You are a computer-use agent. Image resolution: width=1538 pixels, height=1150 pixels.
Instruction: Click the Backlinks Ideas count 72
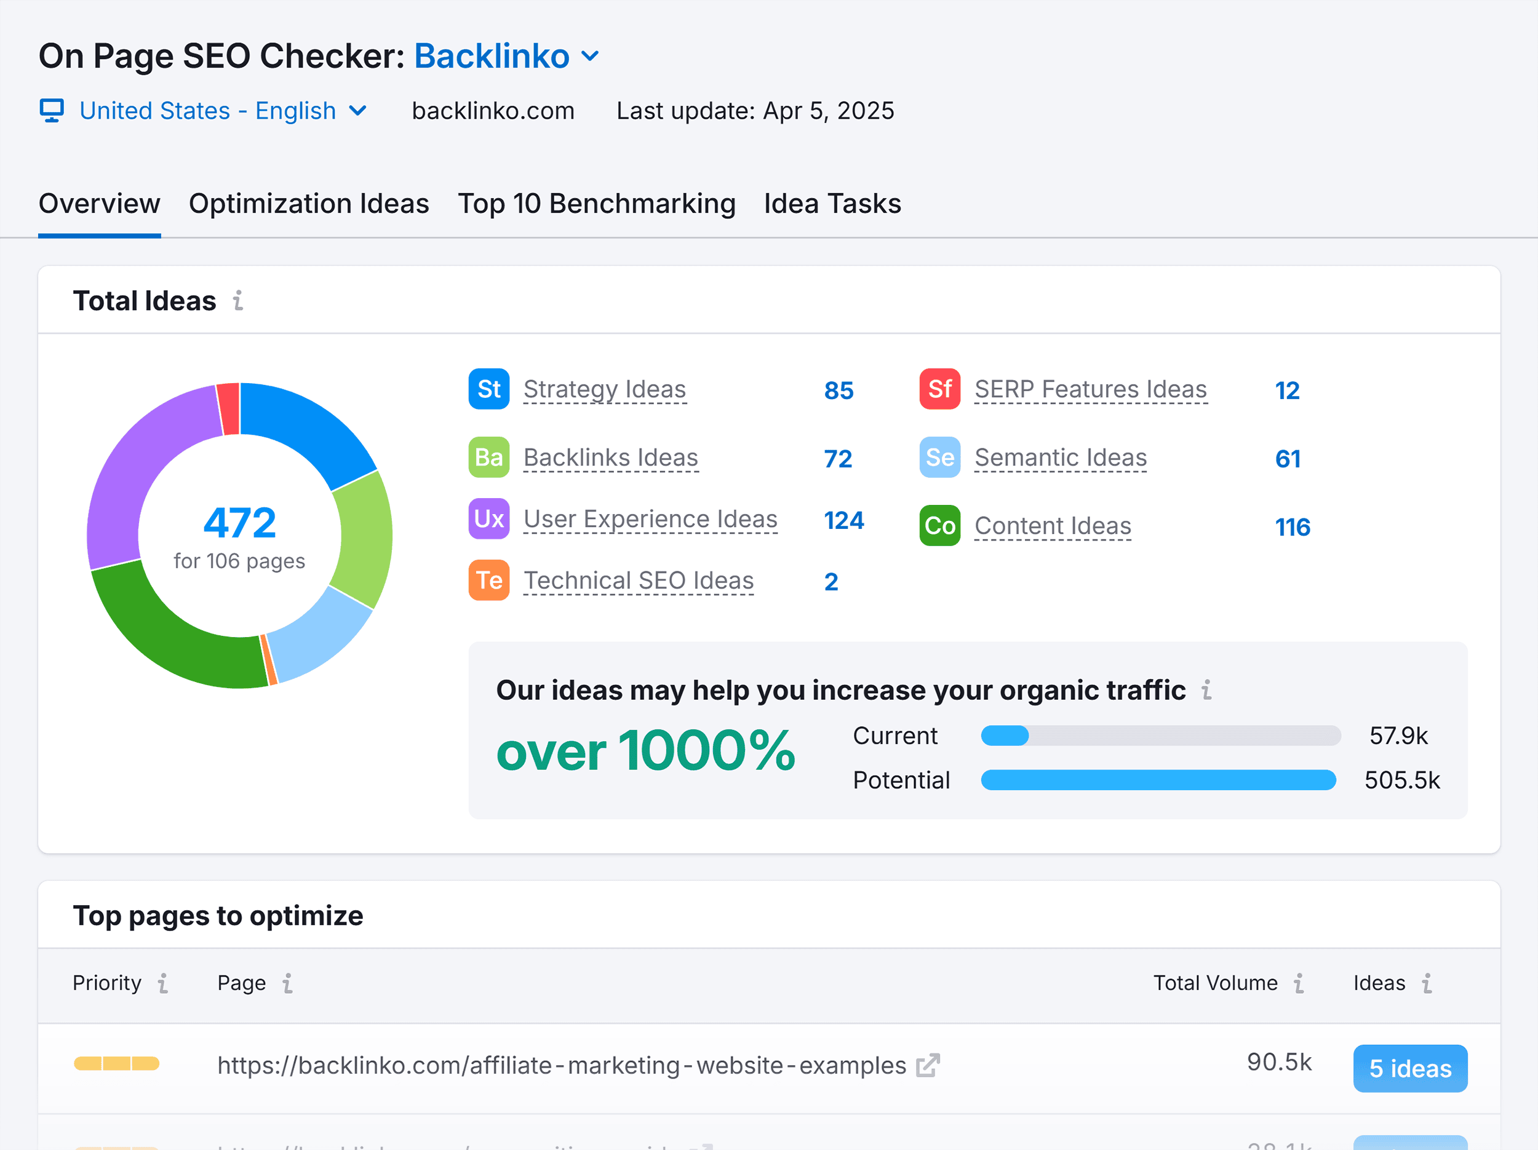click(x=838, y=459)
